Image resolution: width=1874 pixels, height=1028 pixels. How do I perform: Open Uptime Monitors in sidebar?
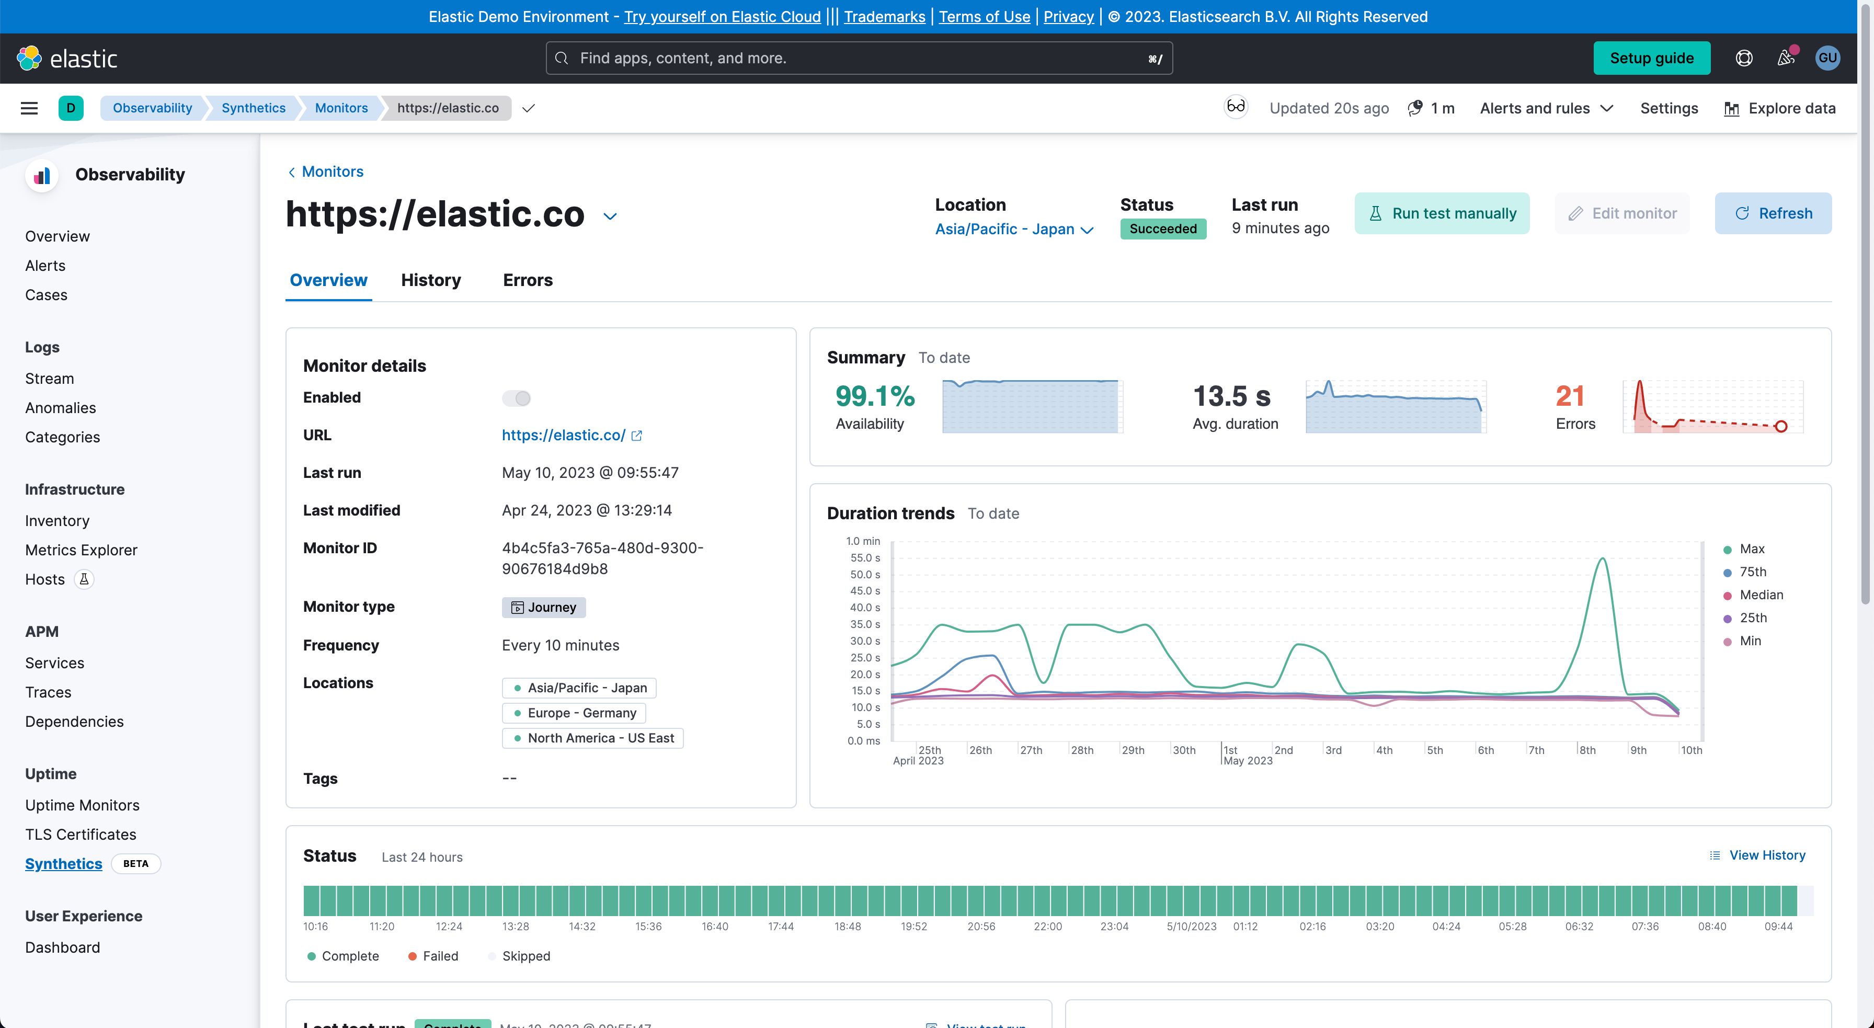tap(82, 805)
